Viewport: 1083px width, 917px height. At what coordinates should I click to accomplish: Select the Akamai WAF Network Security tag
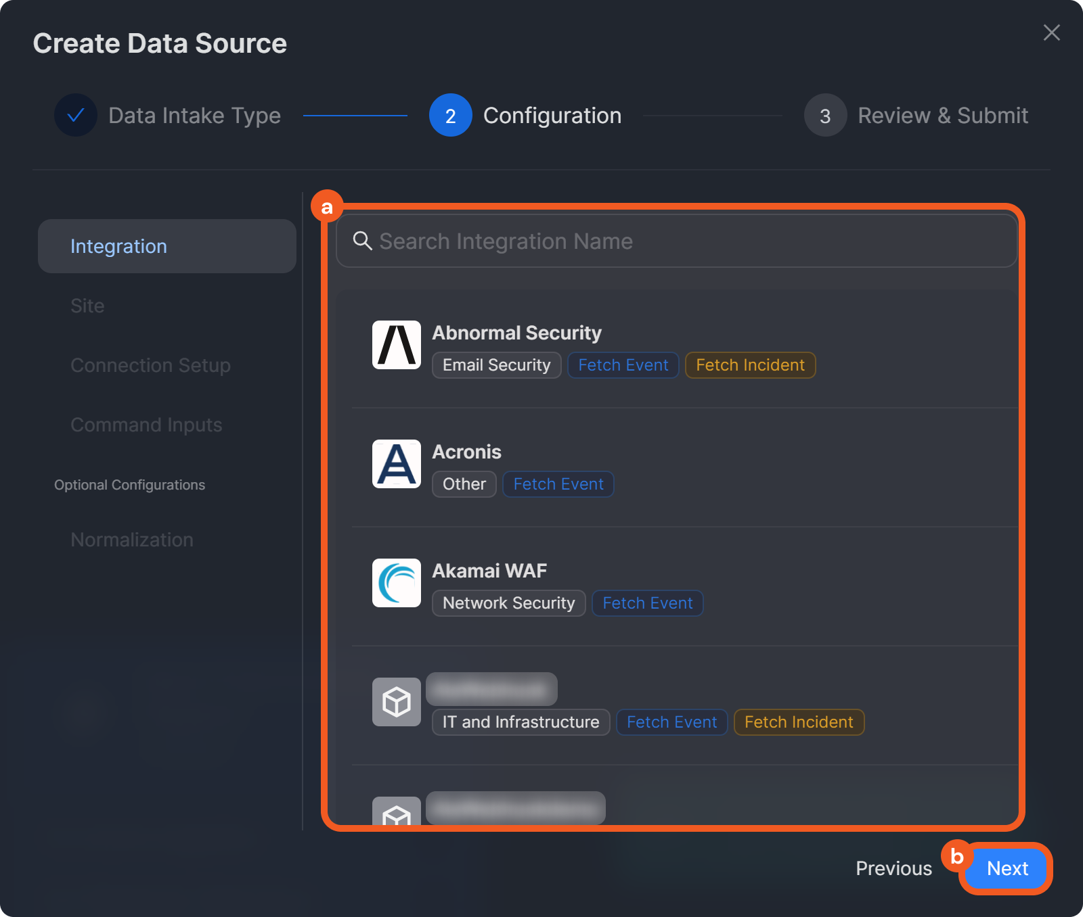508,603
